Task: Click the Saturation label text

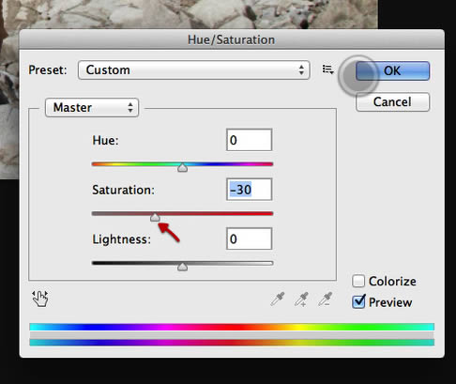Action: click(x=123, y=190)
